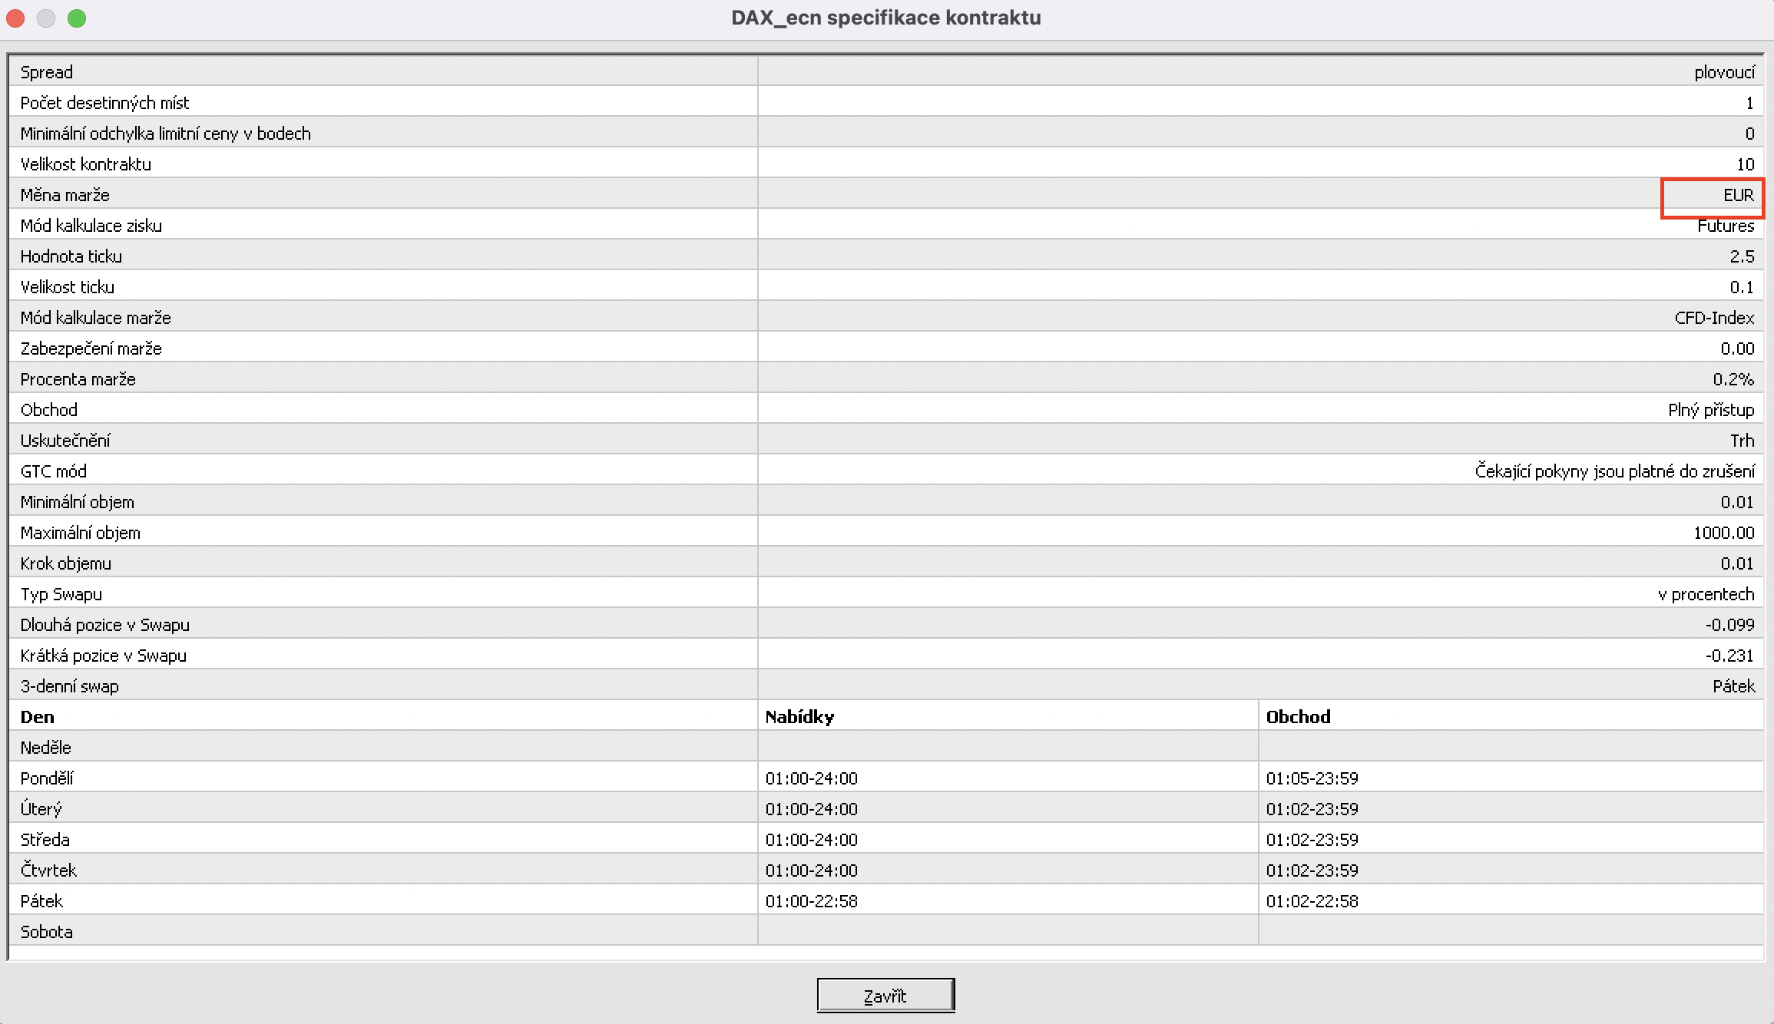
Task: Select Úterý quote hours 01:00-24:00
Action: pos(811,809)
